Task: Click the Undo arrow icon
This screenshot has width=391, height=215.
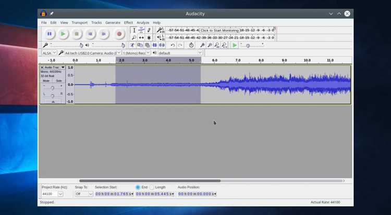Action: [173, 45]
